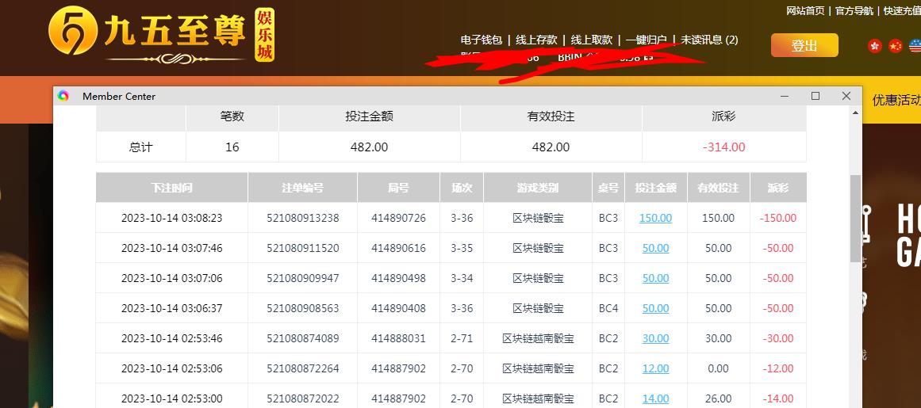The width and height of the screenshot is (921, 408).
Task: Click the 下注时间 column header
Action: pyautogui.click(x=171, y=188)
